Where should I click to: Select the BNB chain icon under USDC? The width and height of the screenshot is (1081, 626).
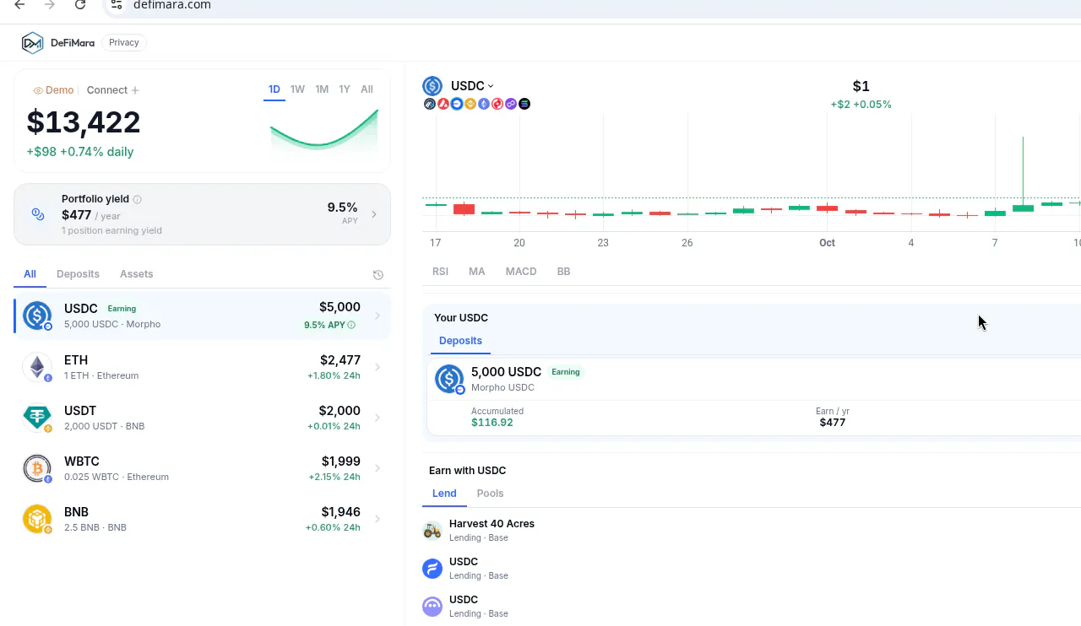470,104
